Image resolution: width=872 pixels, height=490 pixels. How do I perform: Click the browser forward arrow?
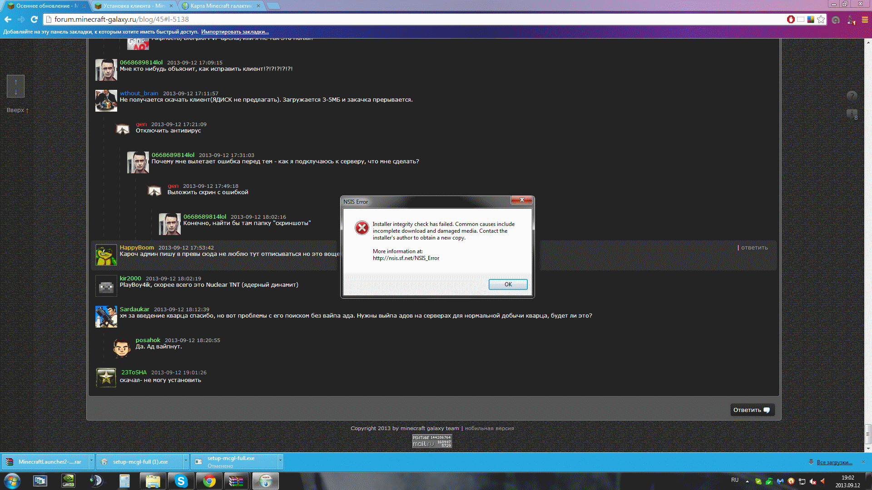[x=21, y=19]
